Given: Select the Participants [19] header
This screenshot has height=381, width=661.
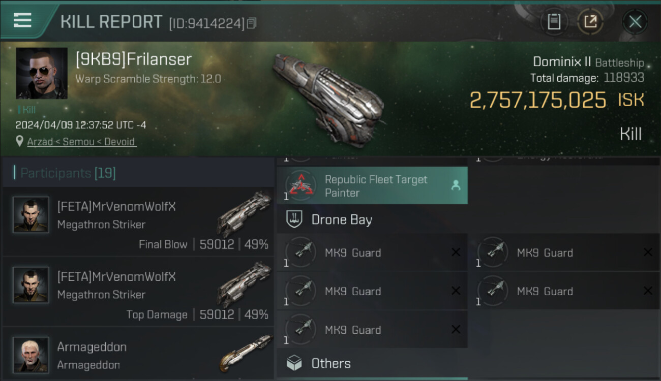Looking at the screenshot, I should click(x=68, y=173).
